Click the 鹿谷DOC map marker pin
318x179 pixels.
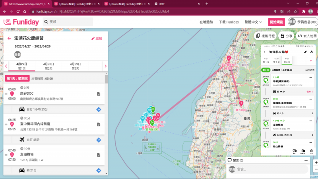coord(241,103)
